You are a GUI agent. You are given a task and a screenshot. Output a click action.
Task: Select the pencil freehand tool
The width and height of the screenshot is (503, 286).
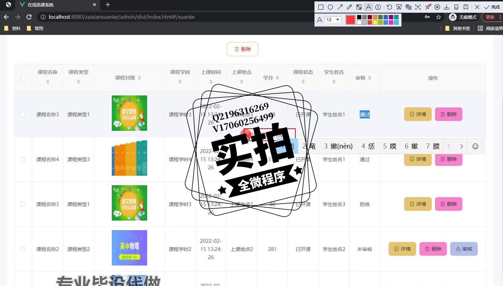click(349, 7)
